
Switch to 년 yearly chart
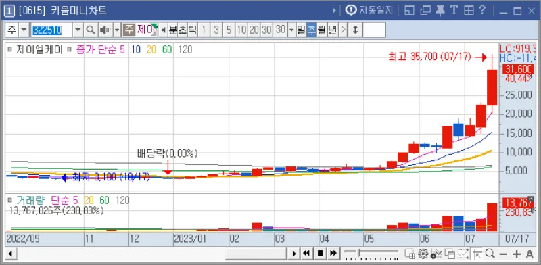click(332, 30)
